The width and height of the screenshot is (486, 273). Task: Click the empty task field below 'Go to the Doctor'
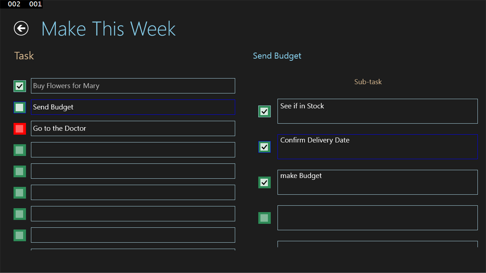click(x=133, y=150)
